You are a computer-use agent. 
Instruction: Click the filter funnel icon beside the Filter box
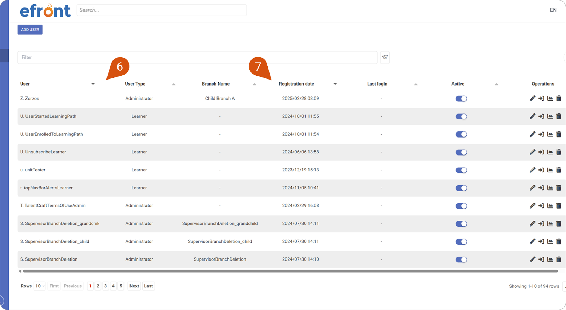(385, 57)
